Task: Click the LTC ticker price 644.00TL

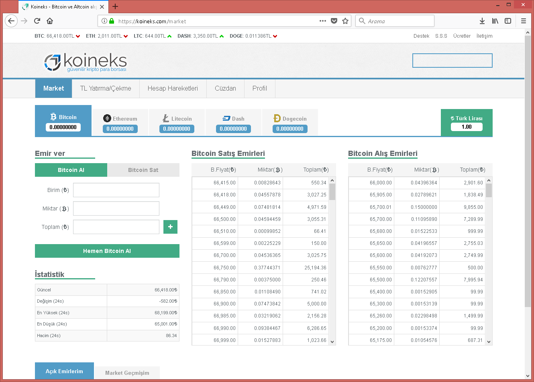Action: [155, 36]
